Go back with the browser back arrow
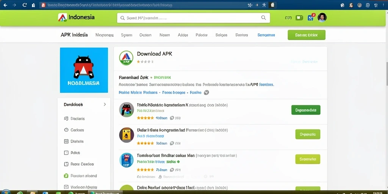This screenshot has width=388, height=194. click(x=5, y=5)
